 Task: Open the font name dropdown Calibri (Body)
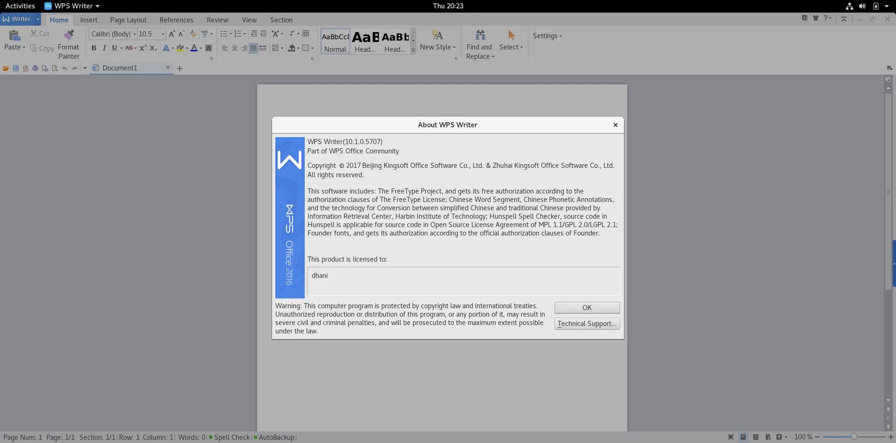click(x=134, y=34)
